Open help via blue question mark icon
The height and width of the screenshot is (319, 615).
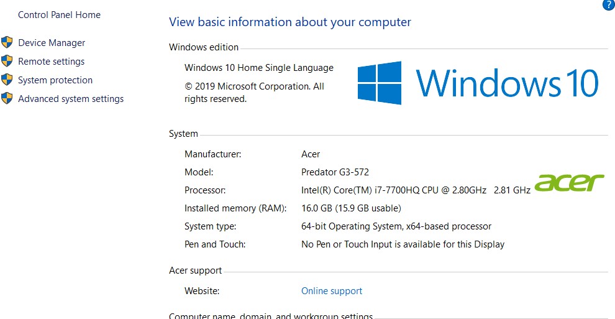pyautogui.click(x=608, y=5)
